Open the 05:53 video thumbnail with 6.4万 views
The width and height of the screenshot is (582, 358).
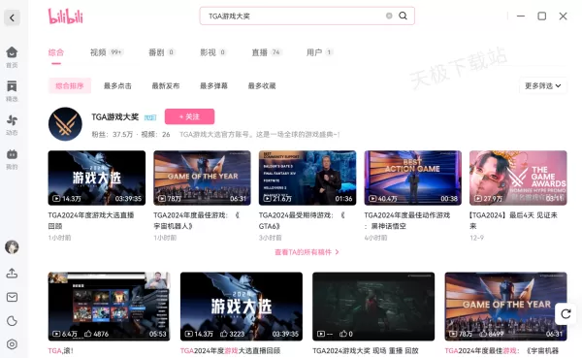pos(109,307)
